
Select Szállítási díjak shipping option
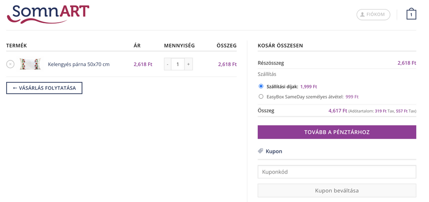(261, 87)
